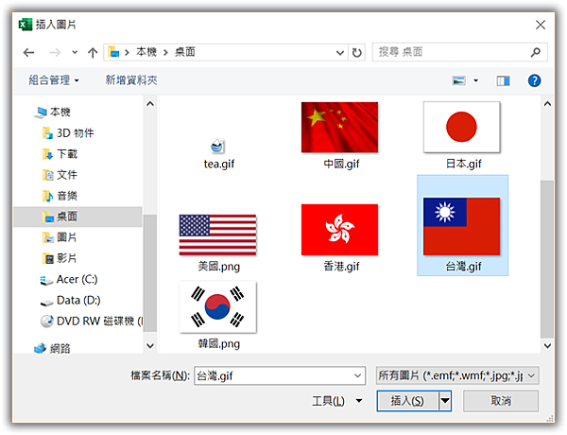Click 新增資料夾 button
Image resolution: width=567 pixels, height=435 pixels.
131,80
